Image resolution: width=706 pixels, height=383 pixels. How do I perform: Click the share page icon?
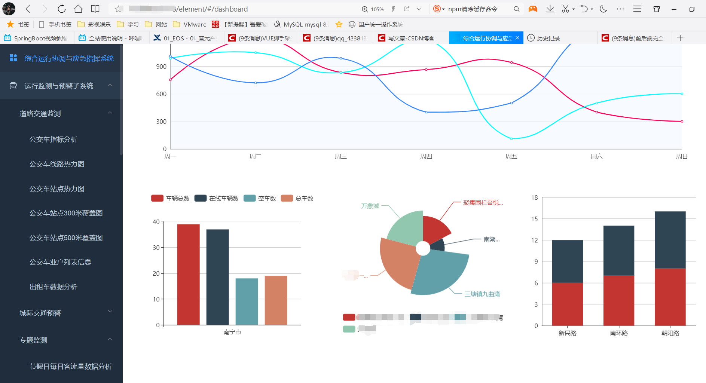coord(407,9)
